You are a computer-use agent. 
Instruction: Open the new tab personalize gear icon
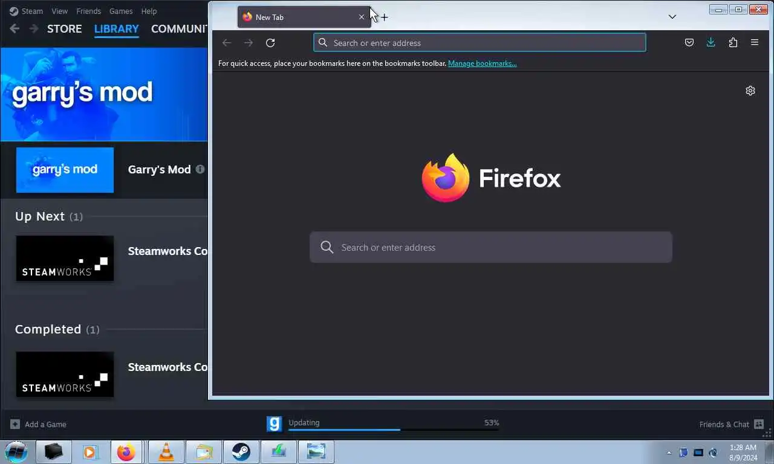pyautogui.click(x=750, y=91)
